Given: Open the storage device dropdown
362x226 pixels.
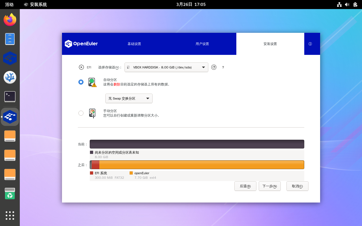Looking at the screenshot, I should 166,67.
